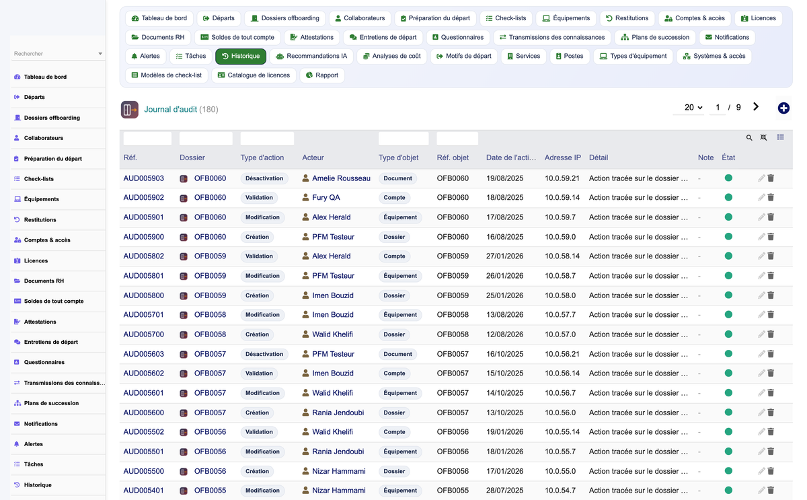Screen dimensions: 807x500
Task: Click Validation badge in AUD005502 row
Action: coord(259,432)
